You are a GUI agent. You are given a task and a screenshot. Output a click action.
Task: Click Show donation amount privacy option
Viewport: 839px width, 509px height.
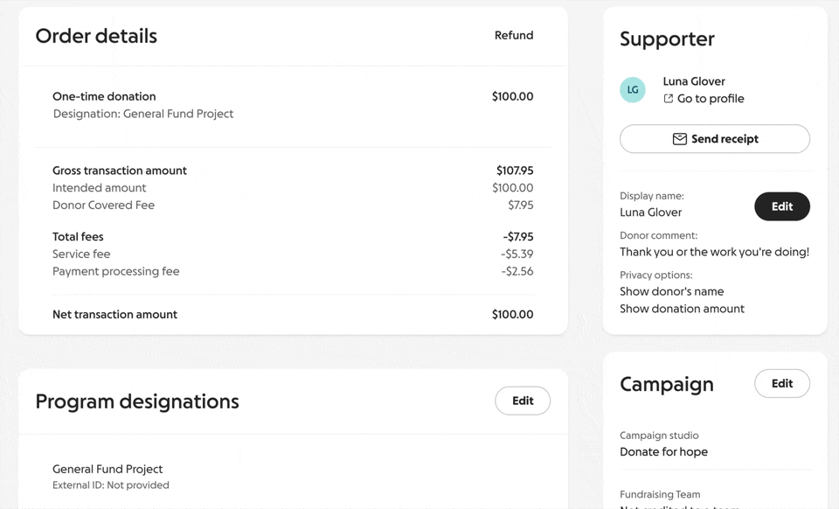682,309
